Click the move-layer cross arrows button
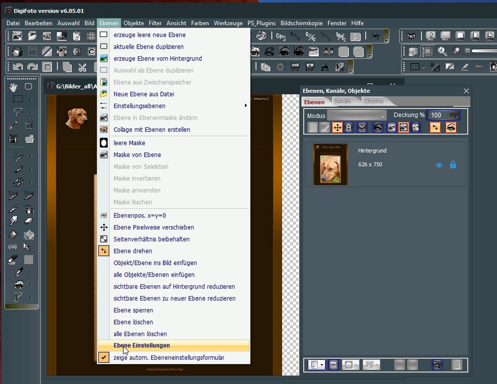The width and height of the screenshot is (497, 384). click(x=337, y=127)
